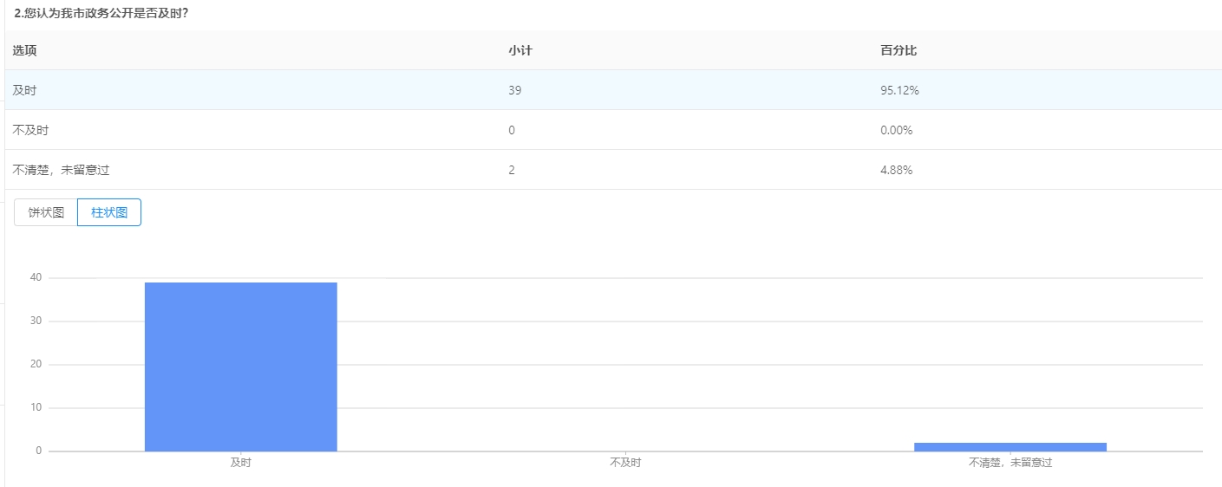
Task: Select the 及时 option in the table
Action: [23, 90]
